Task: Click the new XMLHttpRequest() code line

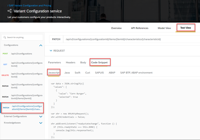Action: [x=70, y=114]
